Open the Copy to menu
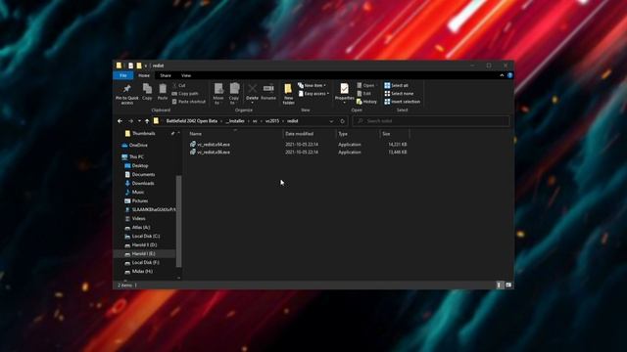 click(x=234, y=94)
